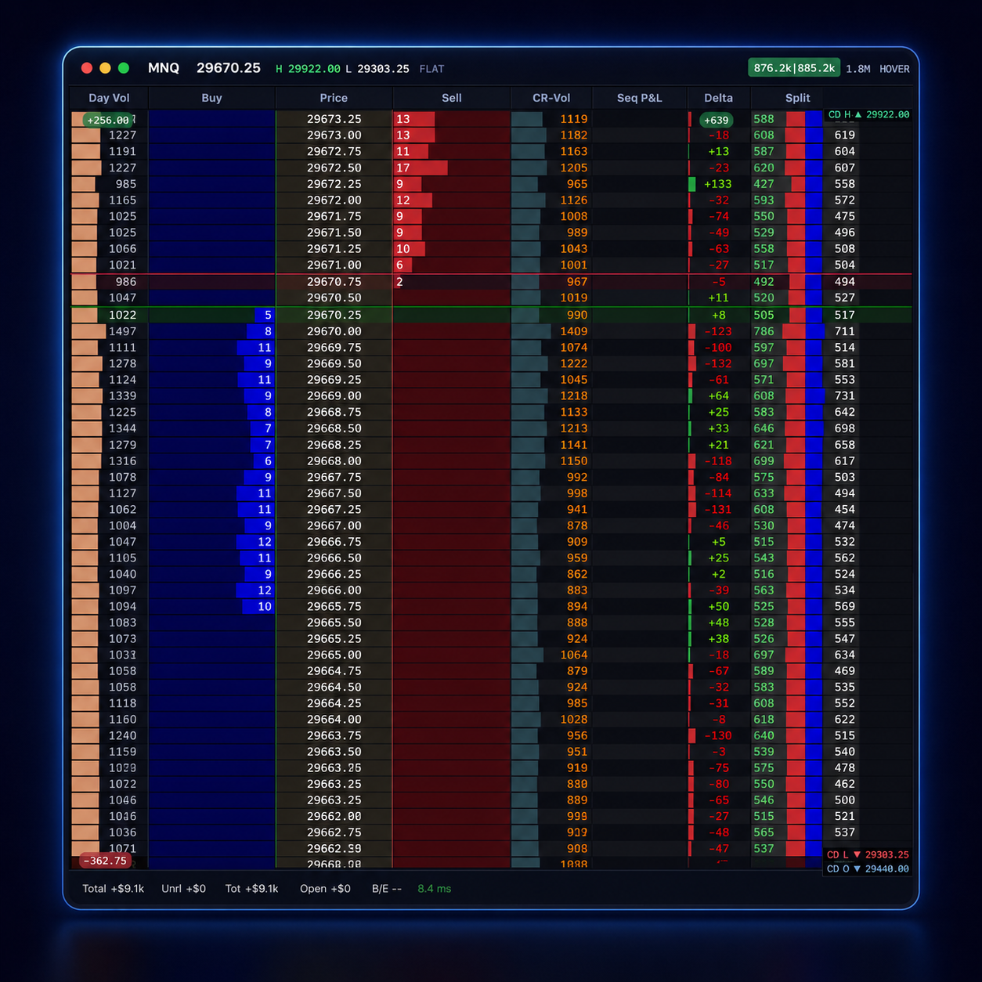This screenshot has width=982, height=982.
Task: Click the CD H 29922.00 marker
Action: point(868,114)
